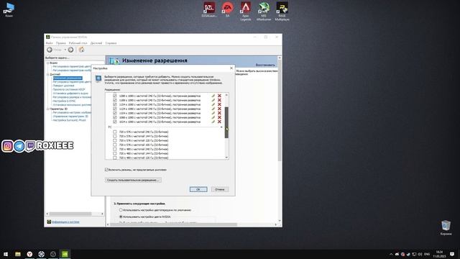This screenshot has height=259, width=460.
Task: Check 720 x 480 at 240 Гц
Action: pyautogui.click(x=115, y=149)
